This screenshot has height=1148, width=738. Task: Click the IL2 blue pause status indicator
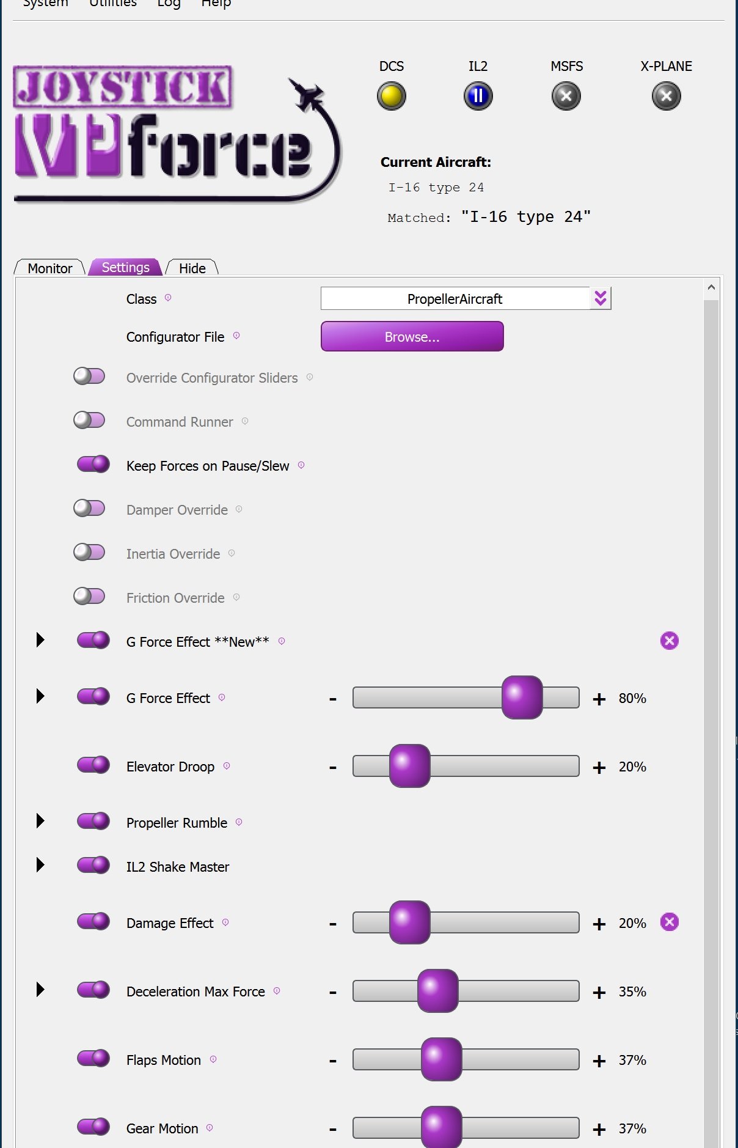pyautogui.click(x=478, y=96)
